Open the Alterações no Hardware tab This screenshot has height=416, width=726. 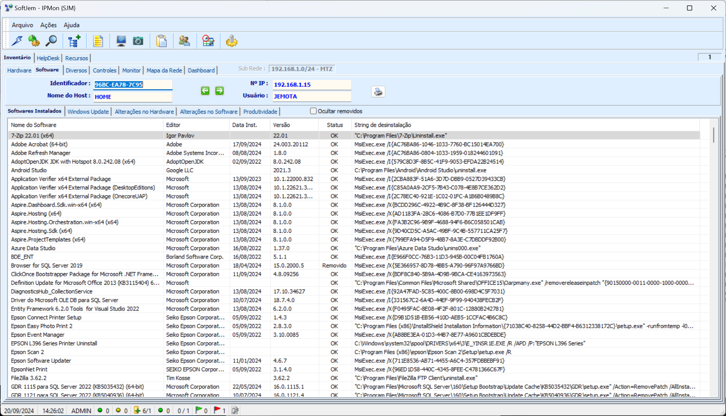[144, 112]
